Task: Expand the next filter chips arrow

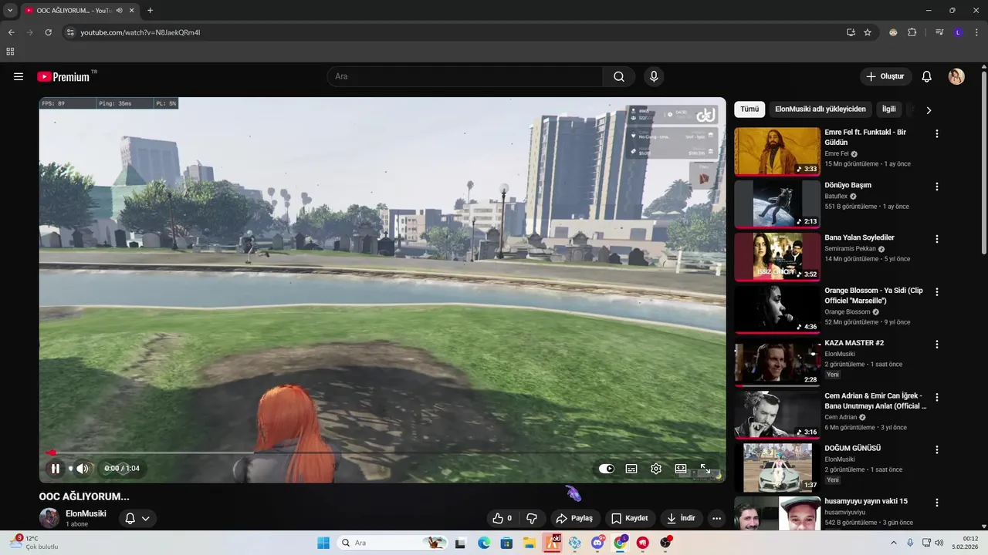Action: pyautogui.click(x=929, y=110)
